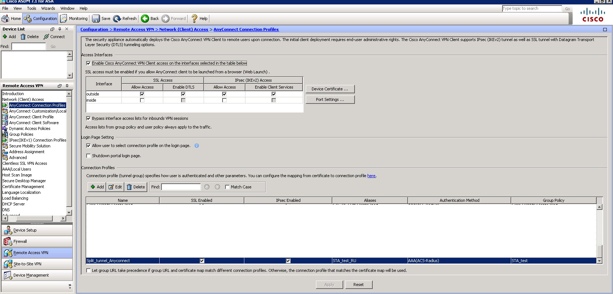
Task: Open Site-to-Site VPN section
Action: 37,264
